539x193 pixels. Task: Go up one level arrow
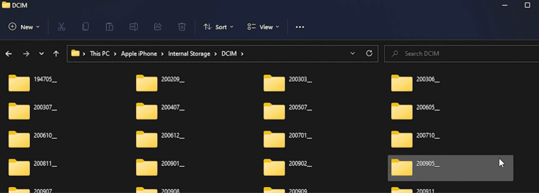56,54
